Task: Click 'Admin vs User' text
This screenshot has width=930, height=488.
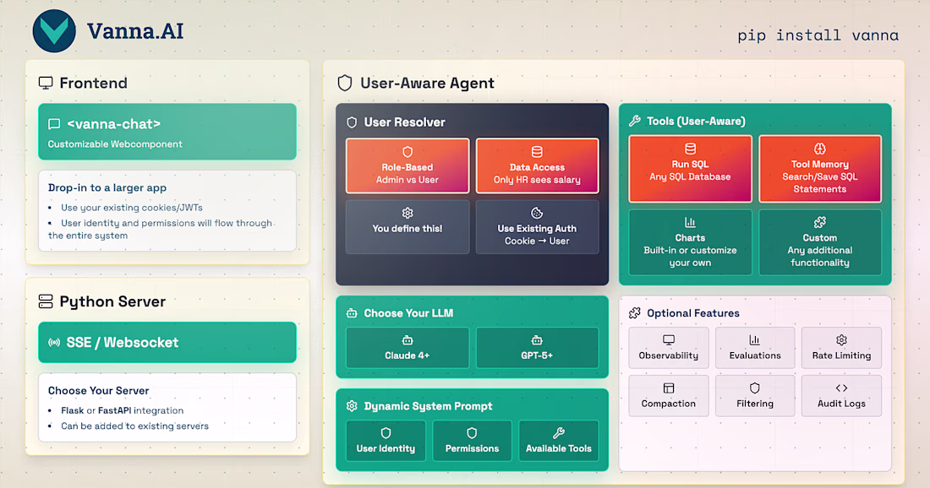Action: (408, 180)
